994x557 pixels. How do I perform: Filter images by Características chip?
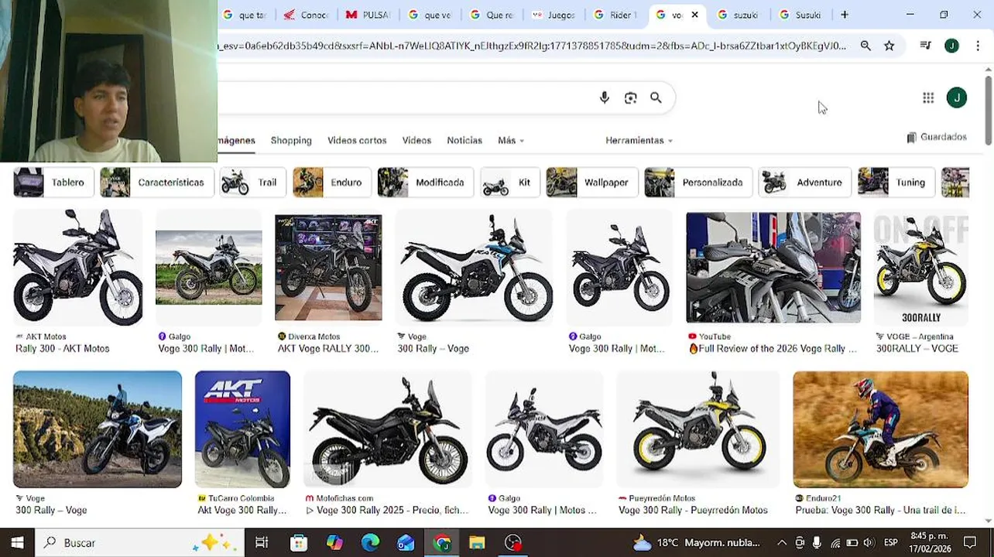pyautogui.click(x=156, y=183)
